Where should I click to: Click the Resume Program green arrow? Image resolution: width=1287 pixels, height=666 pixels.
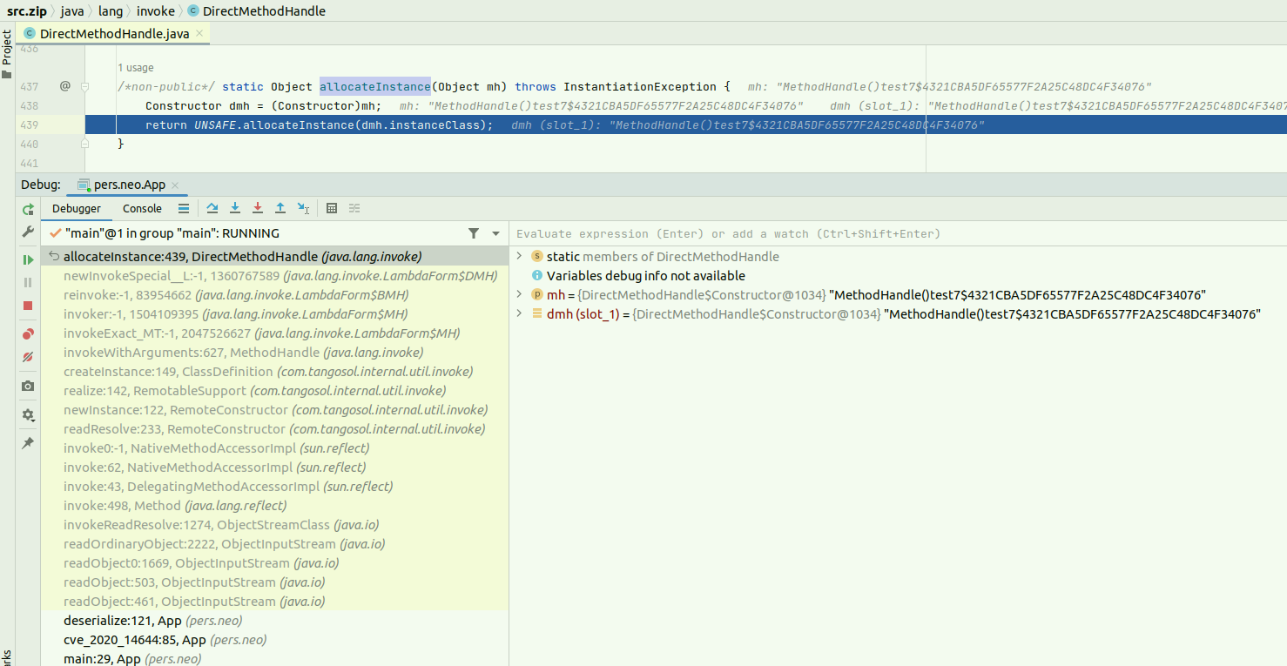coord(28,260)
